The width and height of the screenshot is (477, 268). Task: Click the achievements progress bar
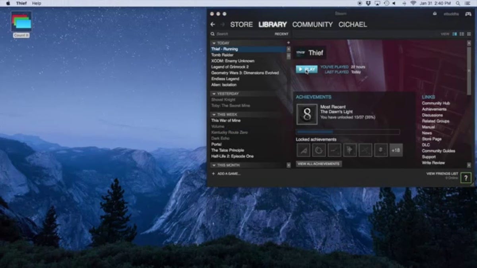(348, 132)
